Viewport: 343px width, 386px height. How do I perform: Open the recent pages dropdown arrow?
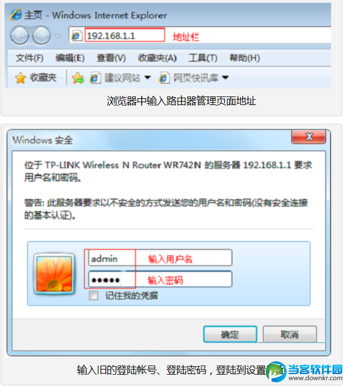click(x=57, y=36)
